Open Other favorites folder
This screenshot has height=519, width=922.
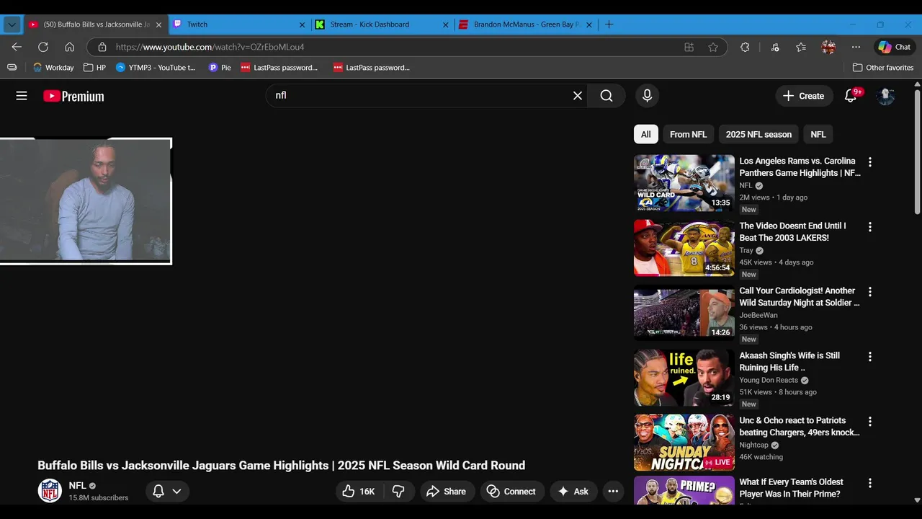(x=883, y=68)
